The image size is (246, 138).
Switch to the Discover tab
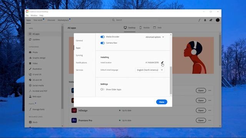point(51,20)
